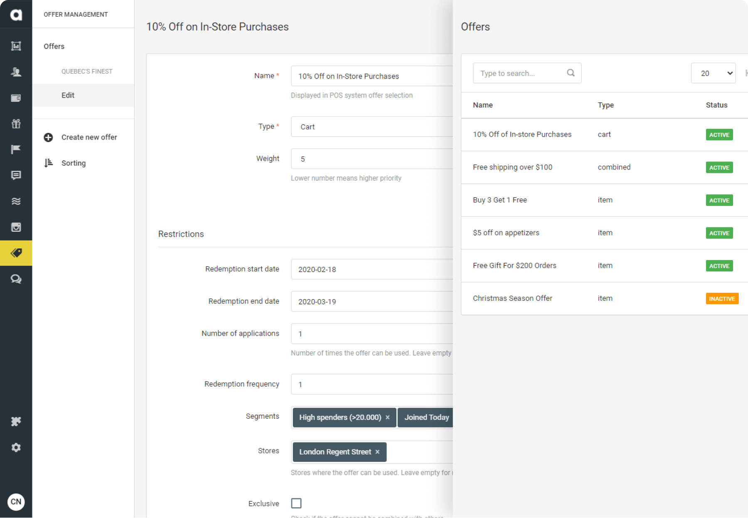Click the Redemption end date field
The height and width of the screenshot is (518, 748).
pos(372,301)
